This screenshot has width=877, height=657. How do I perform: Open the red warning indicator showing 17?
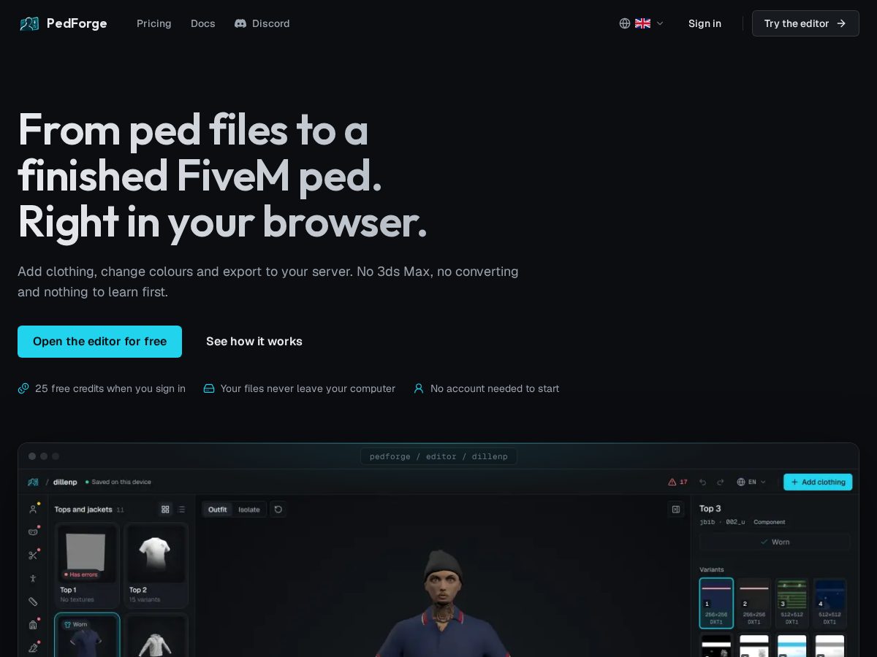click(x=677, y=482)
